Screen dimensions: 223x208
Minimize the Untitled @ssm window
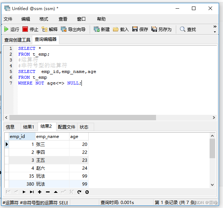point(177,8)
